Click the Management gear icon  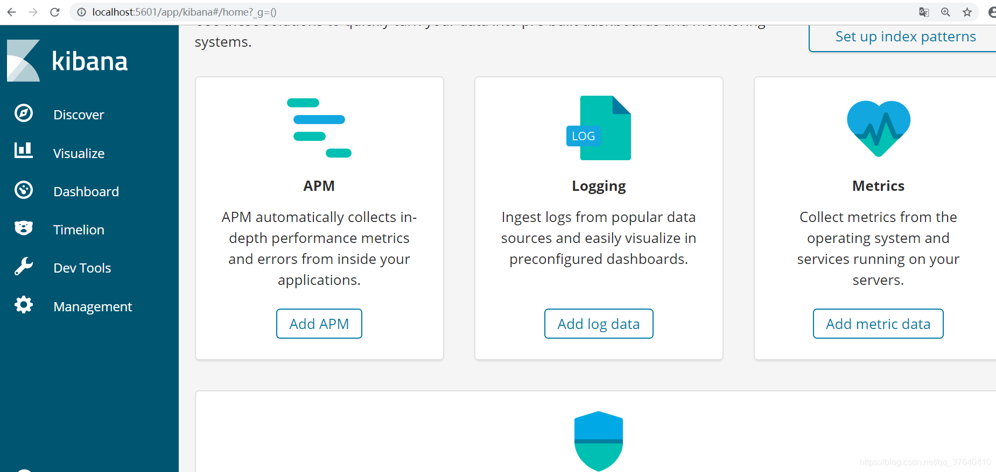[x=24, y=305]
